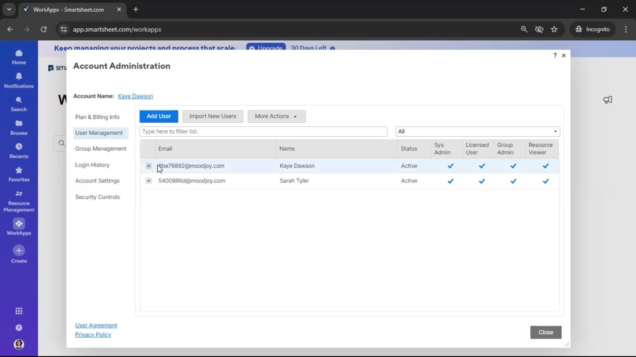Open Security Controls section

pos(97,197)
